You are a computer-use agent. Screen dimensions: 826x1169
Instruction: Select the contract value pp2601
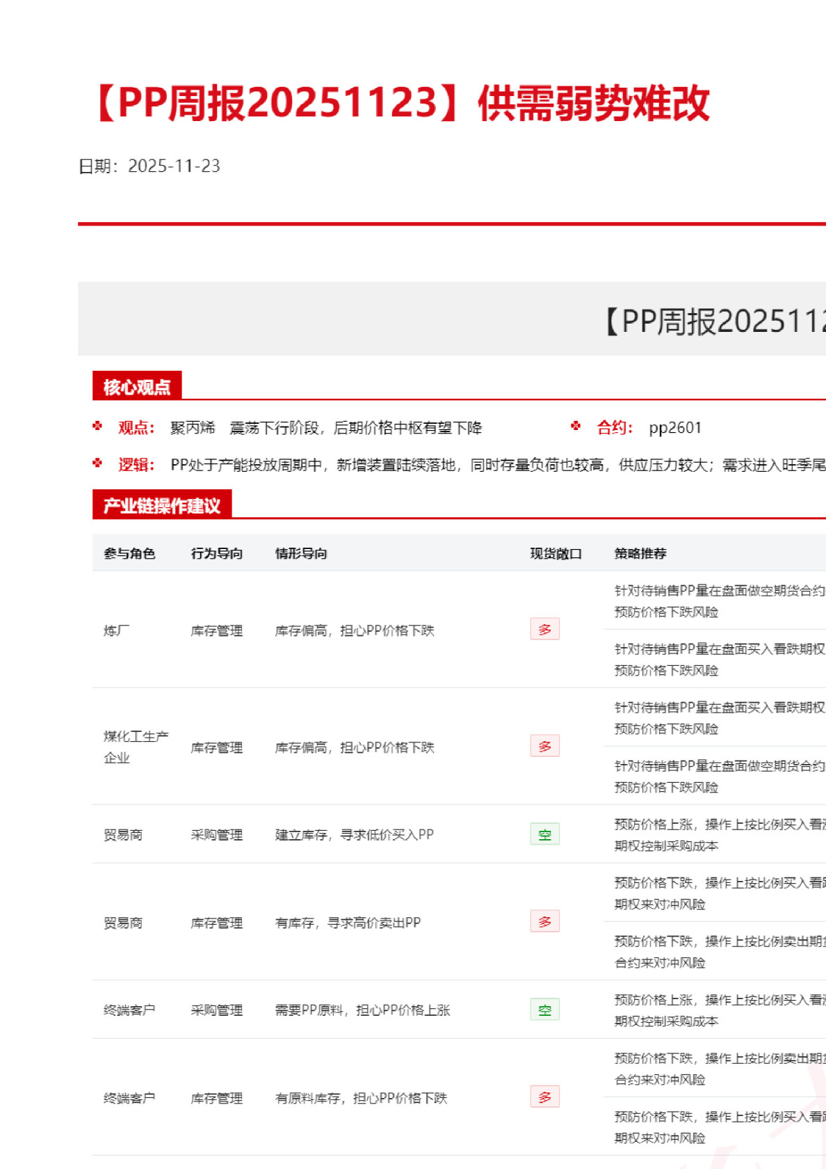675,427
